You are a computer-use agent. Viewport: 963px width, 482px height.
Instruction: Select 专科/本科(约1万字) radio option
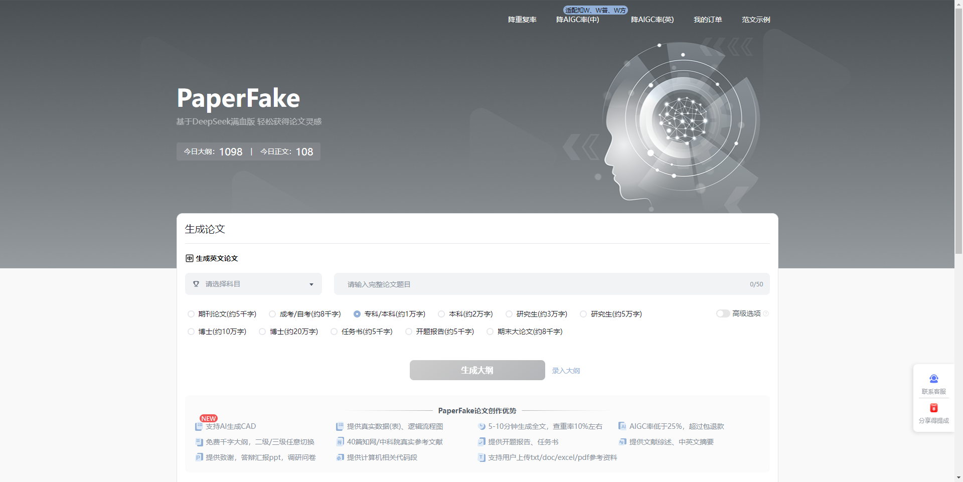[x=357, y=314]
